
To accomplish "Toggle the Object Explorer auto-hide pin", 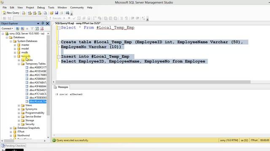I will point(43,23).
